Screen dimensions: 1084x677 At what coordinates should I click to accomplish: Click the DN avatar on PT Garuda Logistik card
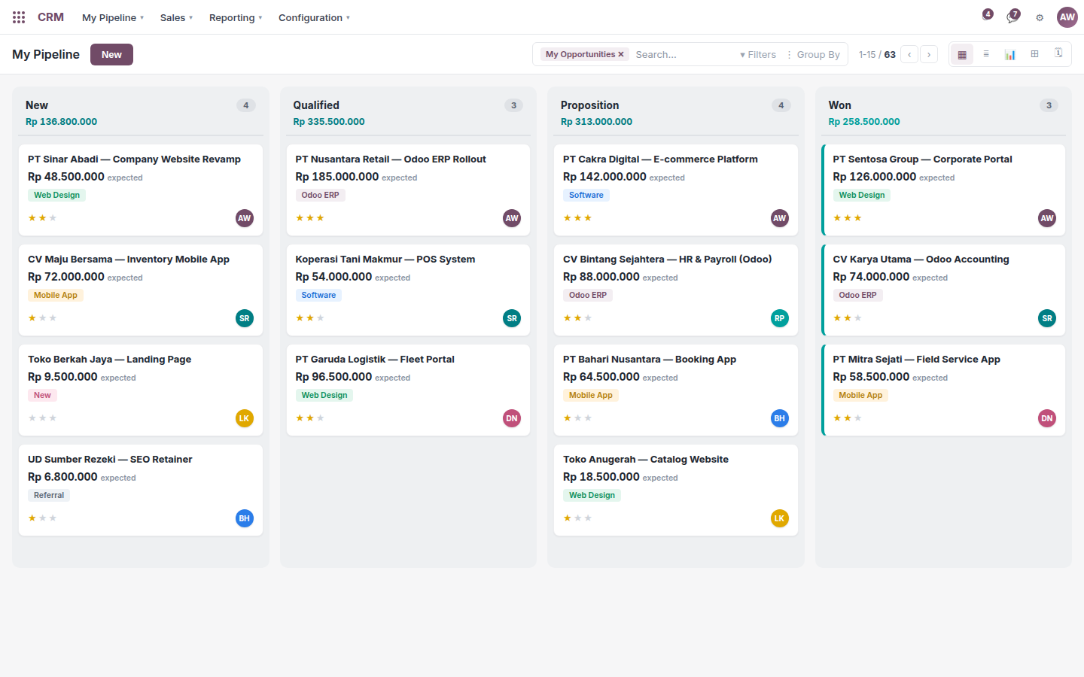point(512,418)
